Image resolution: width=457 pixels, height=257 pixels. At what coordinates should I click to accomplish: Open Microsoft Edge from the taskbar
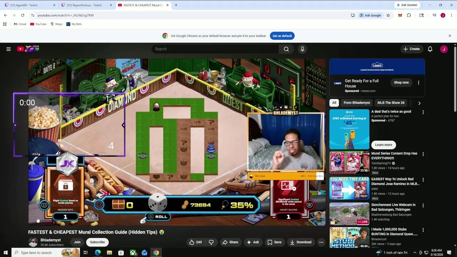pos(97,253)
